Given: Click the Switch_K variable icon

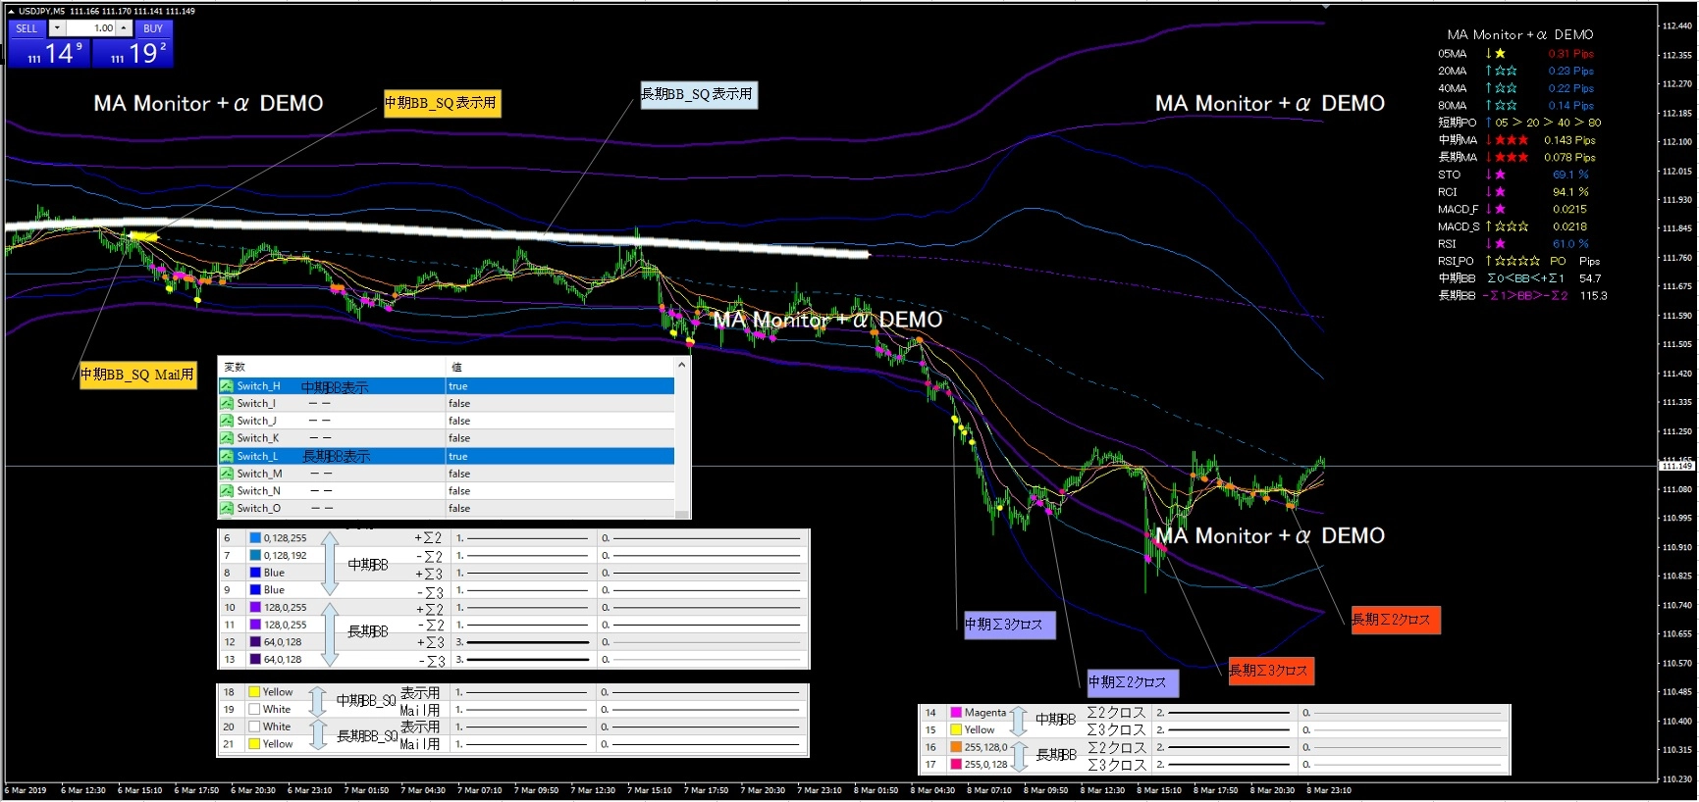Looking at the screenshot, I should coord(227,438).
